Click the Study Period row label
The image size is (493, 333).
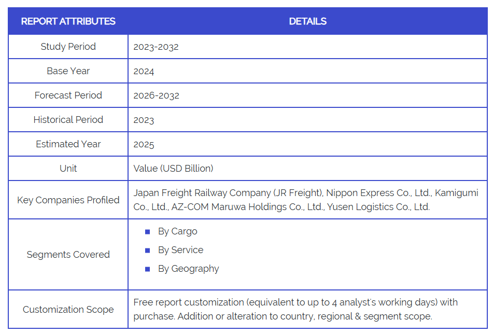point(68,47)
